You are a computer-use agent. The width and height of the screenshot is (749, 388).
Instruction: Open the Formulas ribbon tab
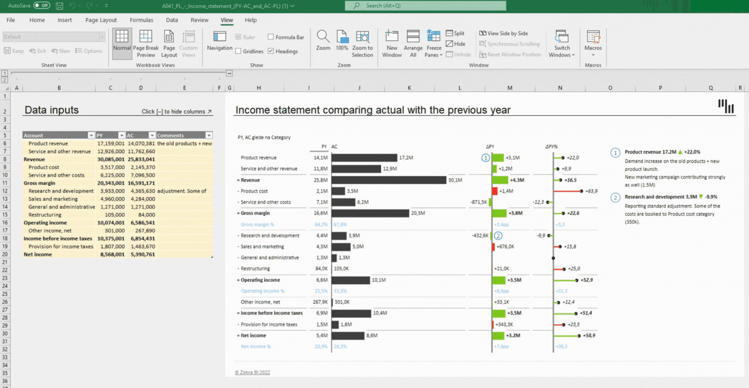[141, 20]
